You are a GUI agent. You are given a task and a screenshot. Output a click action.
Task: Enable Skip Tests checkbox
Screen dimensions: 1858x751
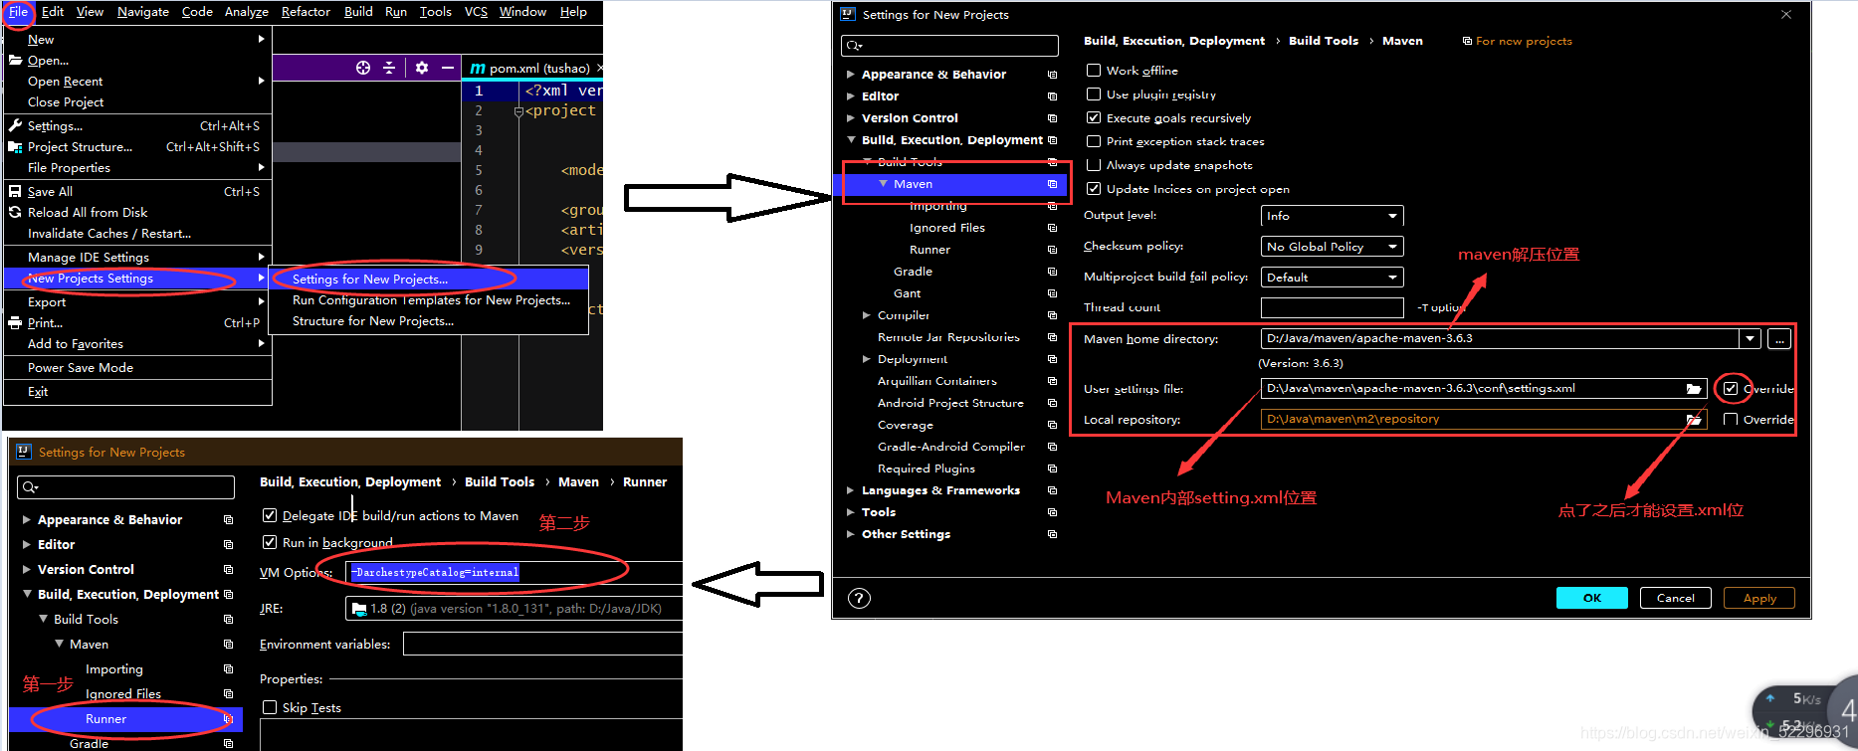270,707
